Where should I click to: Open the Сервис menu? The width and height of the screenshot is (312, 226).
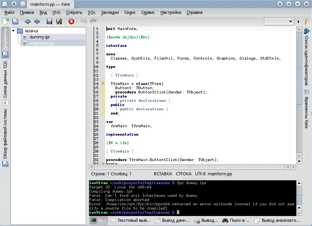(148, 12)
